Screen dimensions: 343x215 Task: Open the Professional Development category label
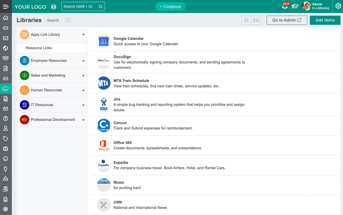point(53,119)
